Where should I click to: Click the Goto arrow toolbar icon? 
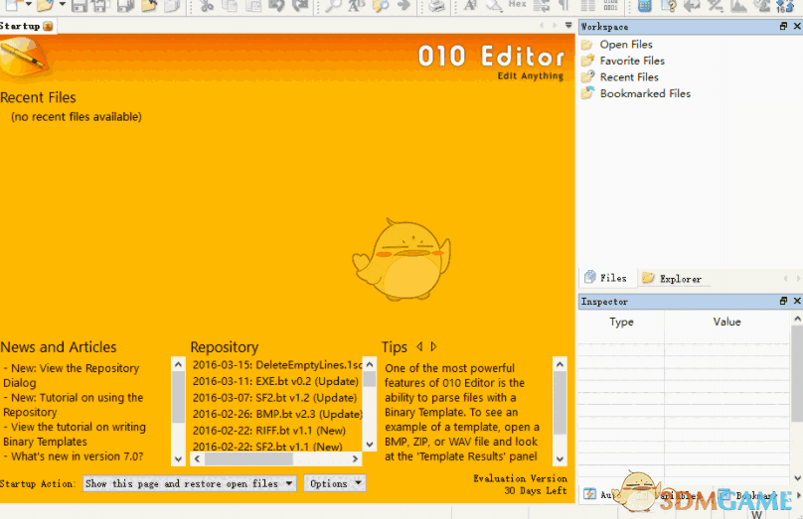pos(404,5)
